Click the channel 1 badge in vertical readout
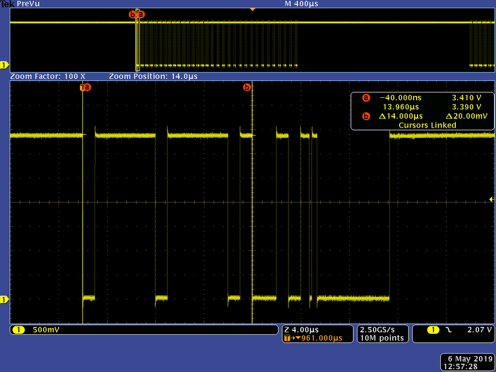The image size is (496, 372). pyautogui.click(x=18, y=330)
